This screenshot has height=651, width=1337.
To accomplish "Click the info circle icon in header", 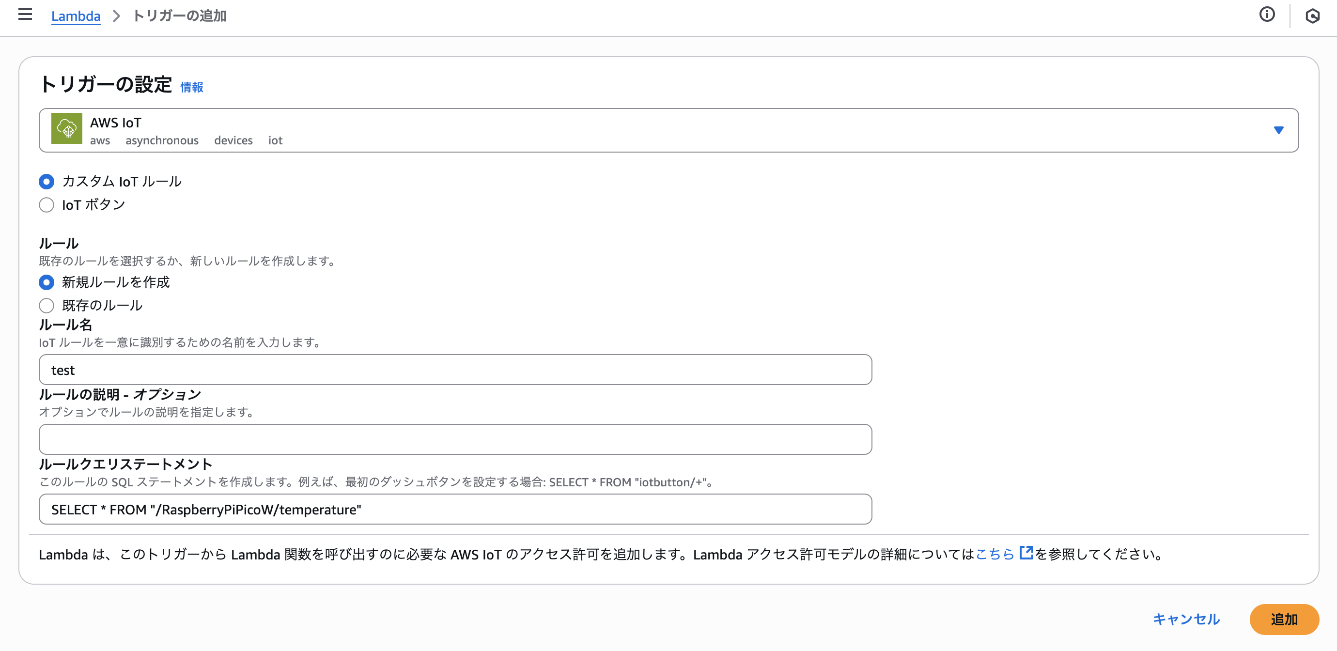I will click(1266, 15).
